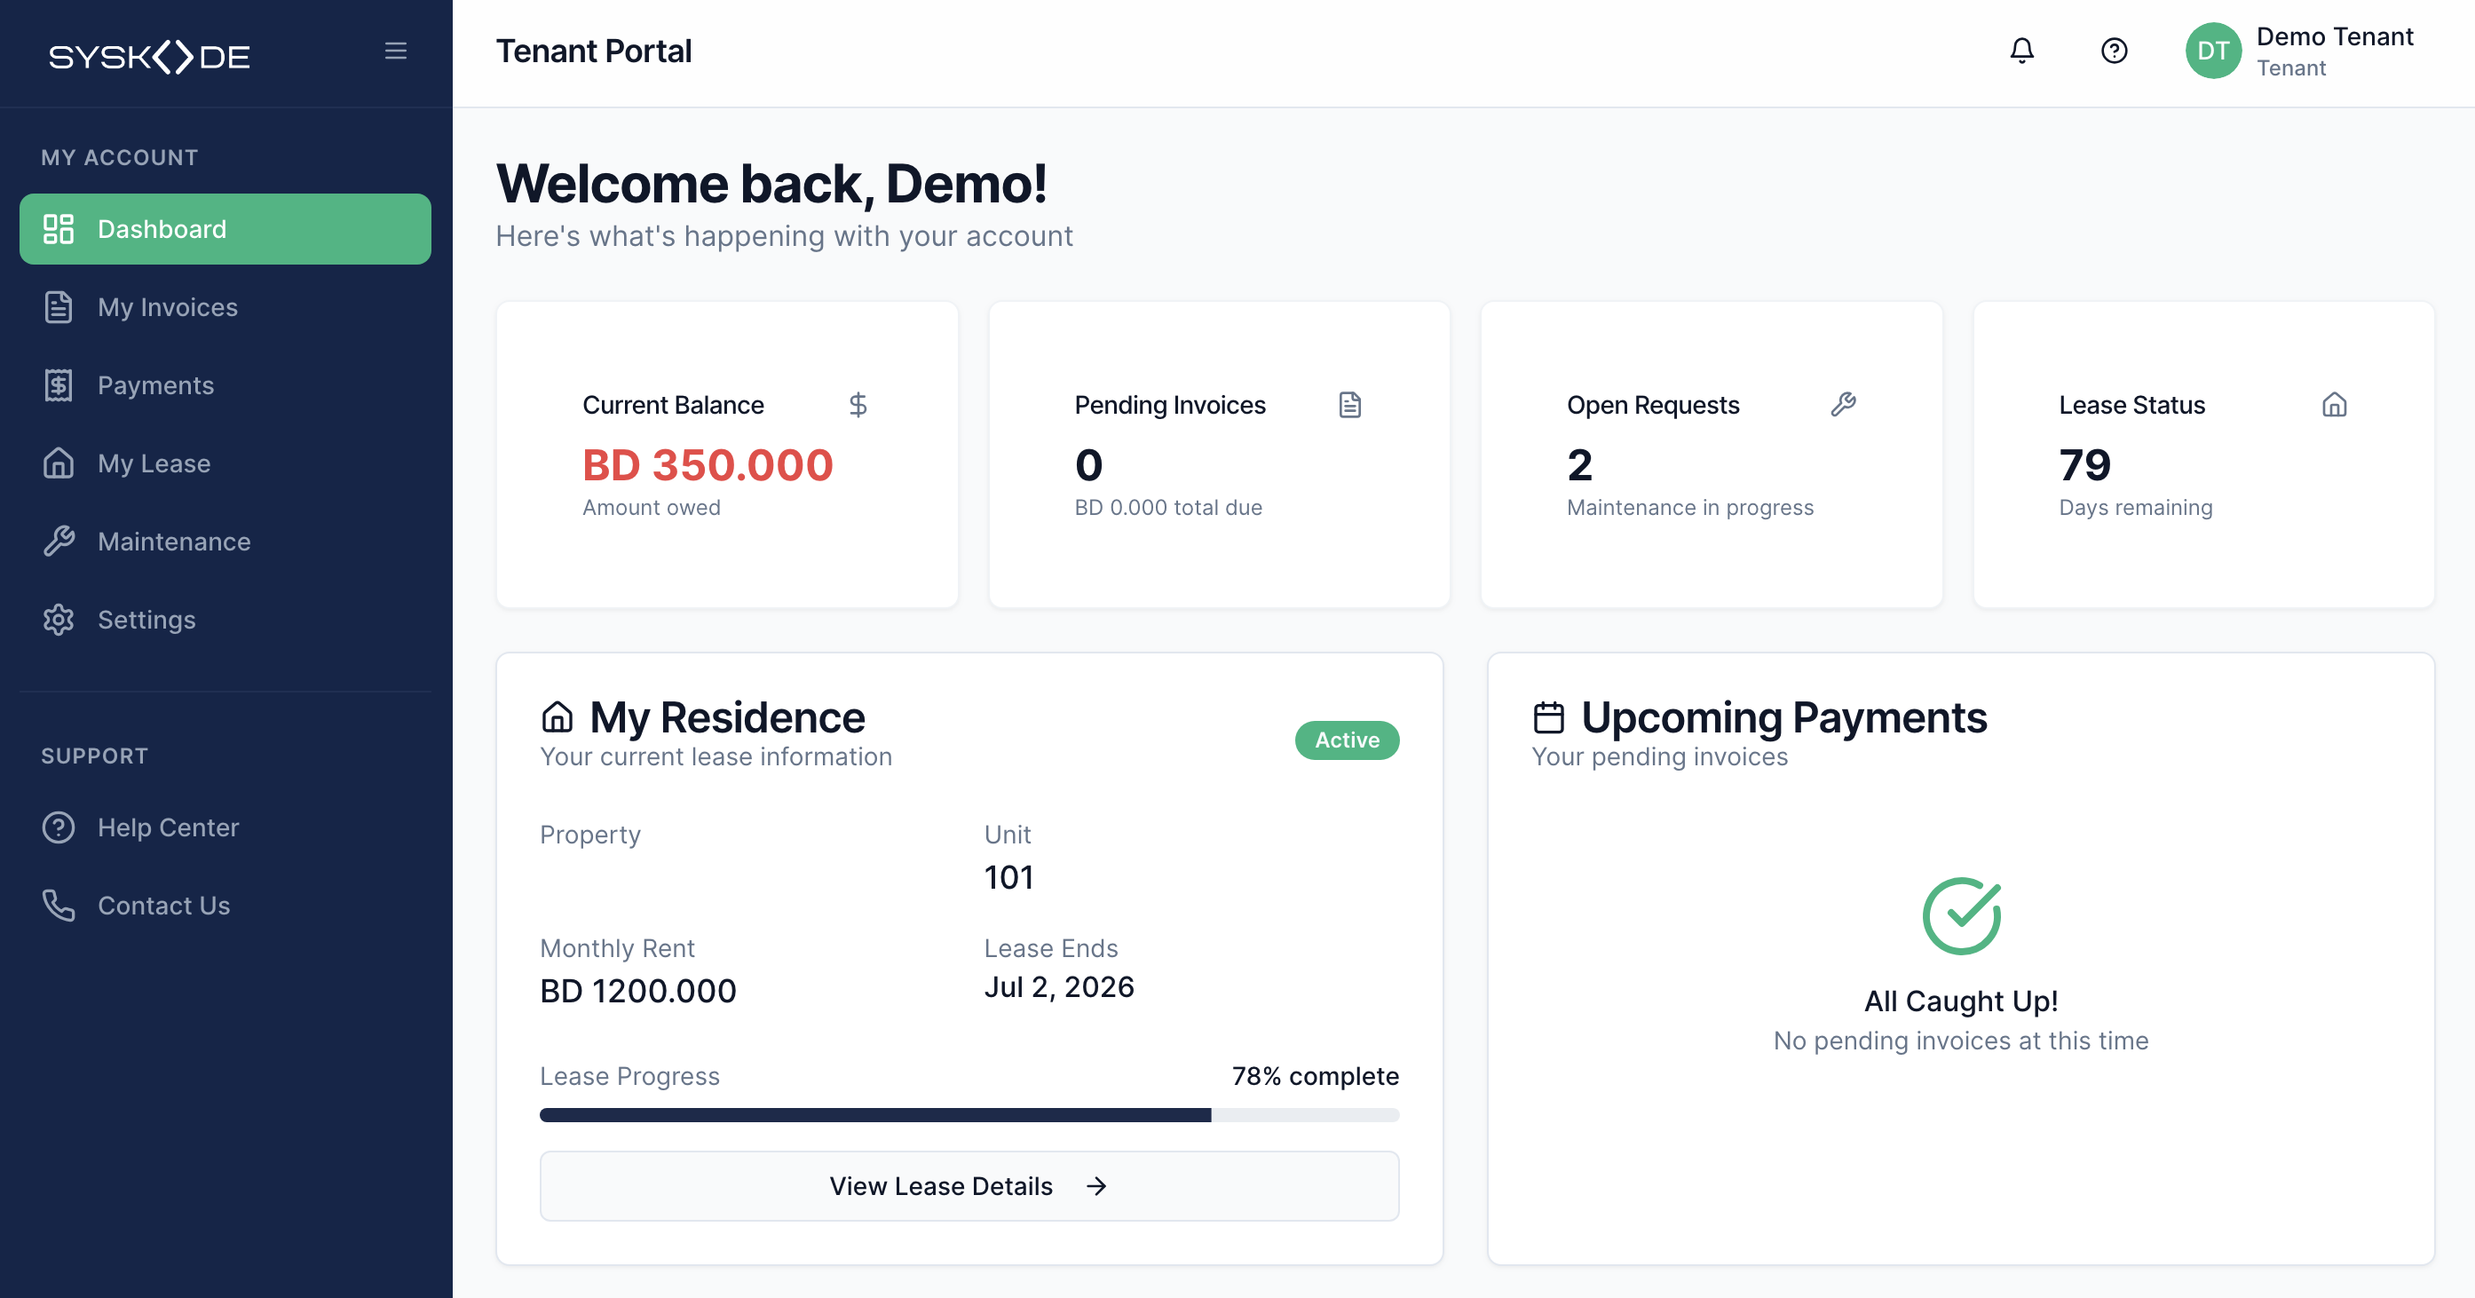Screen dimensions: 2475x1298
Task: Click the Tenant Portal title
Action: point(594,51)
